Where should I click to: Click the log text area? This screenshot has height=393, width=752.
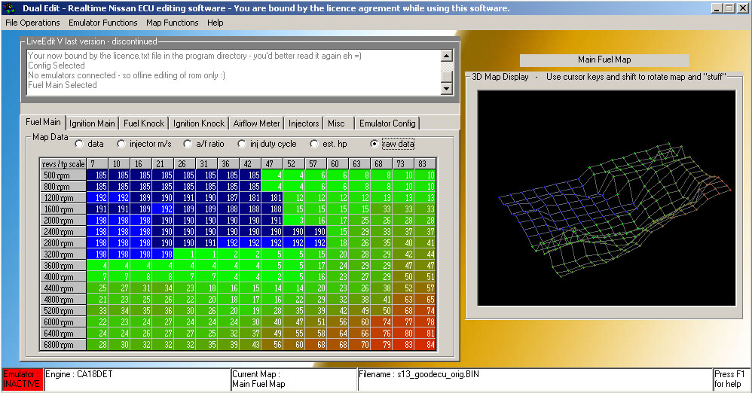click(234, 72)
